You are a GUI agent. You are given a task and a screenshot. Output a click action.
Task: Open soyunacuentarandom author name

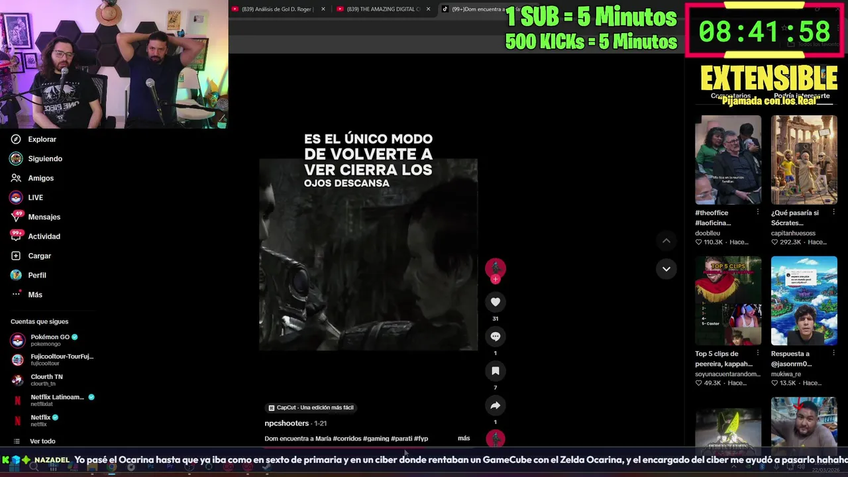(x=727, y=374)
